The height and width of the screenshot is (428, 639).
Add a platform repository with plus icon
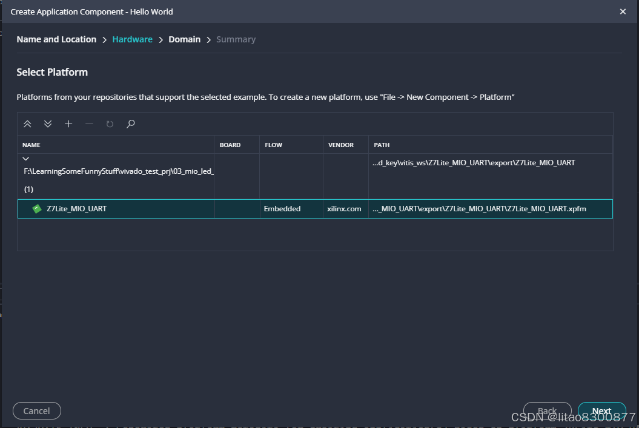click(68, 123)
